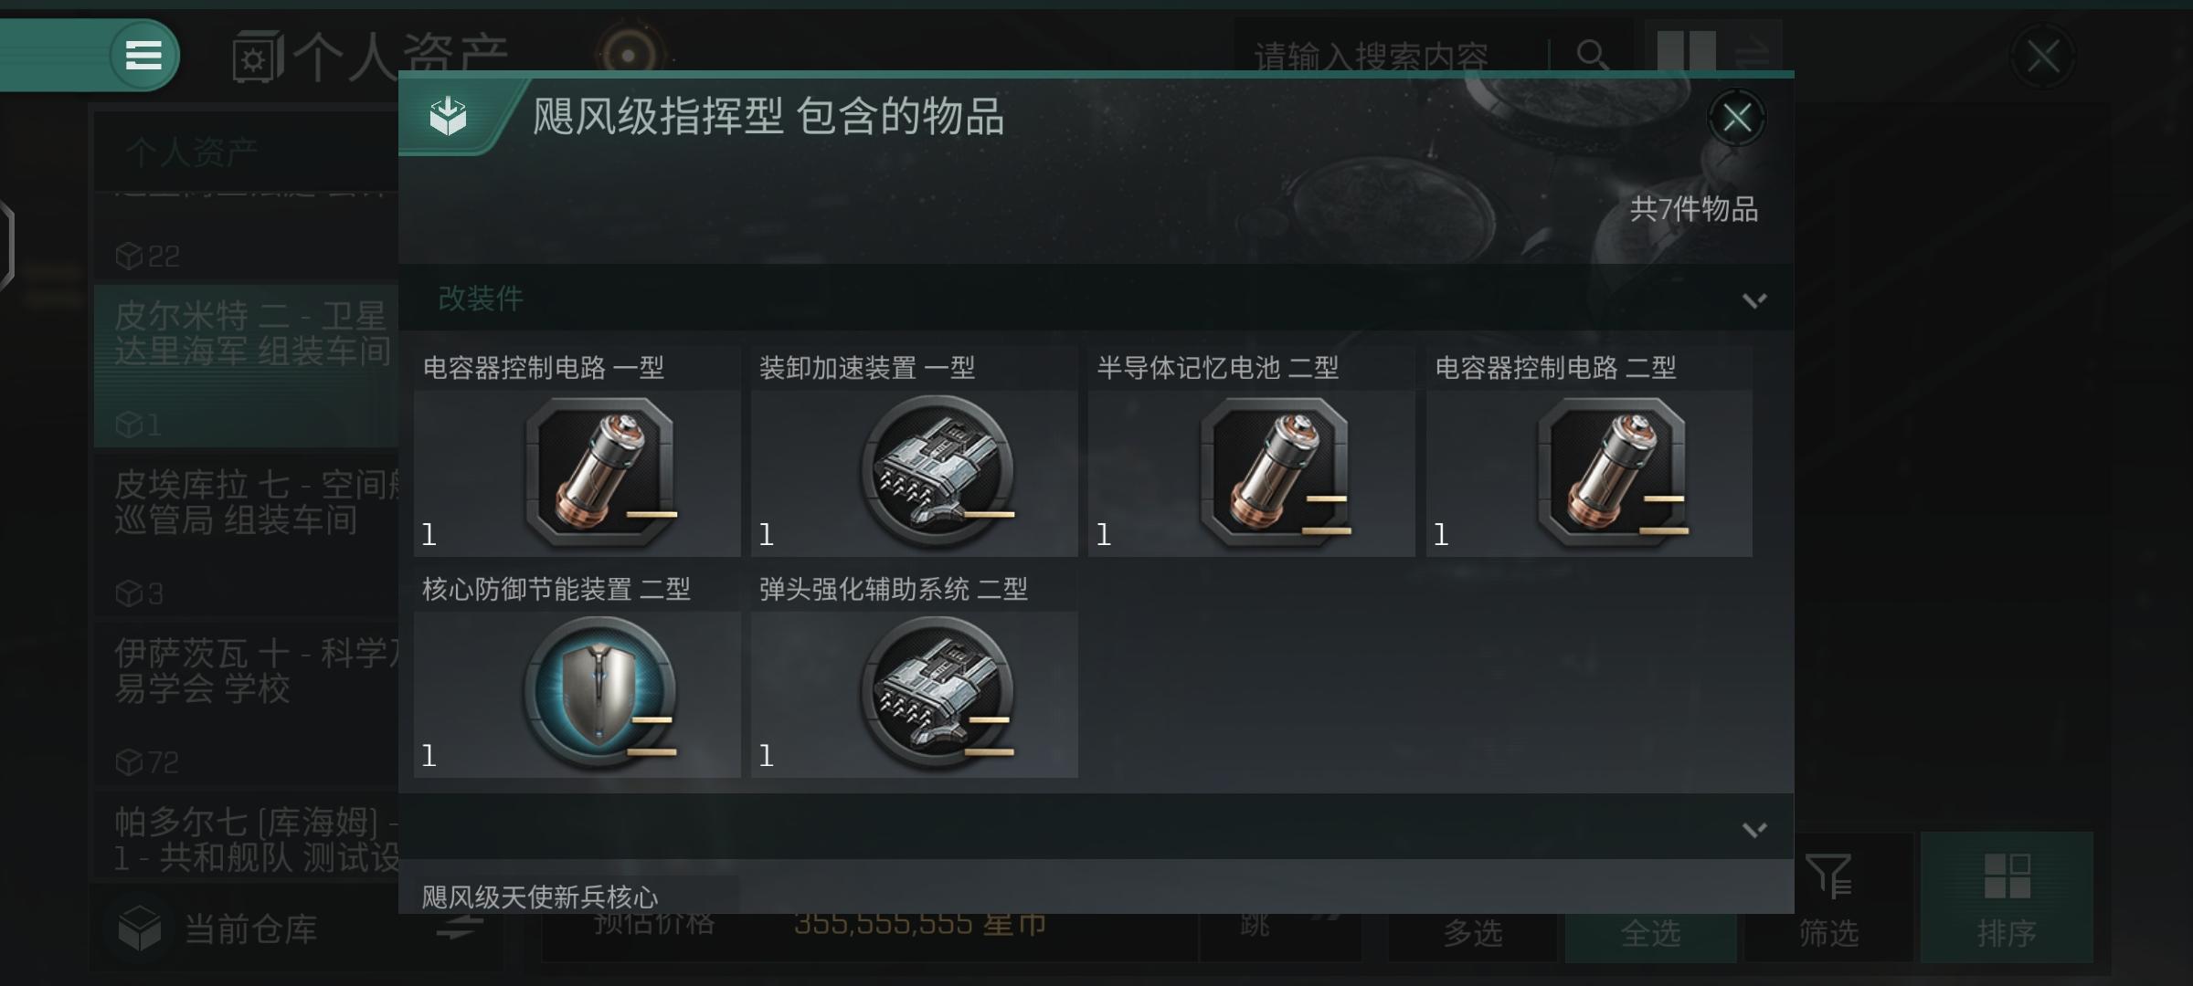Viewport: 2193px width, 986px height.
Task: Collapse the second item section chevron
Action: [1753, 829]
